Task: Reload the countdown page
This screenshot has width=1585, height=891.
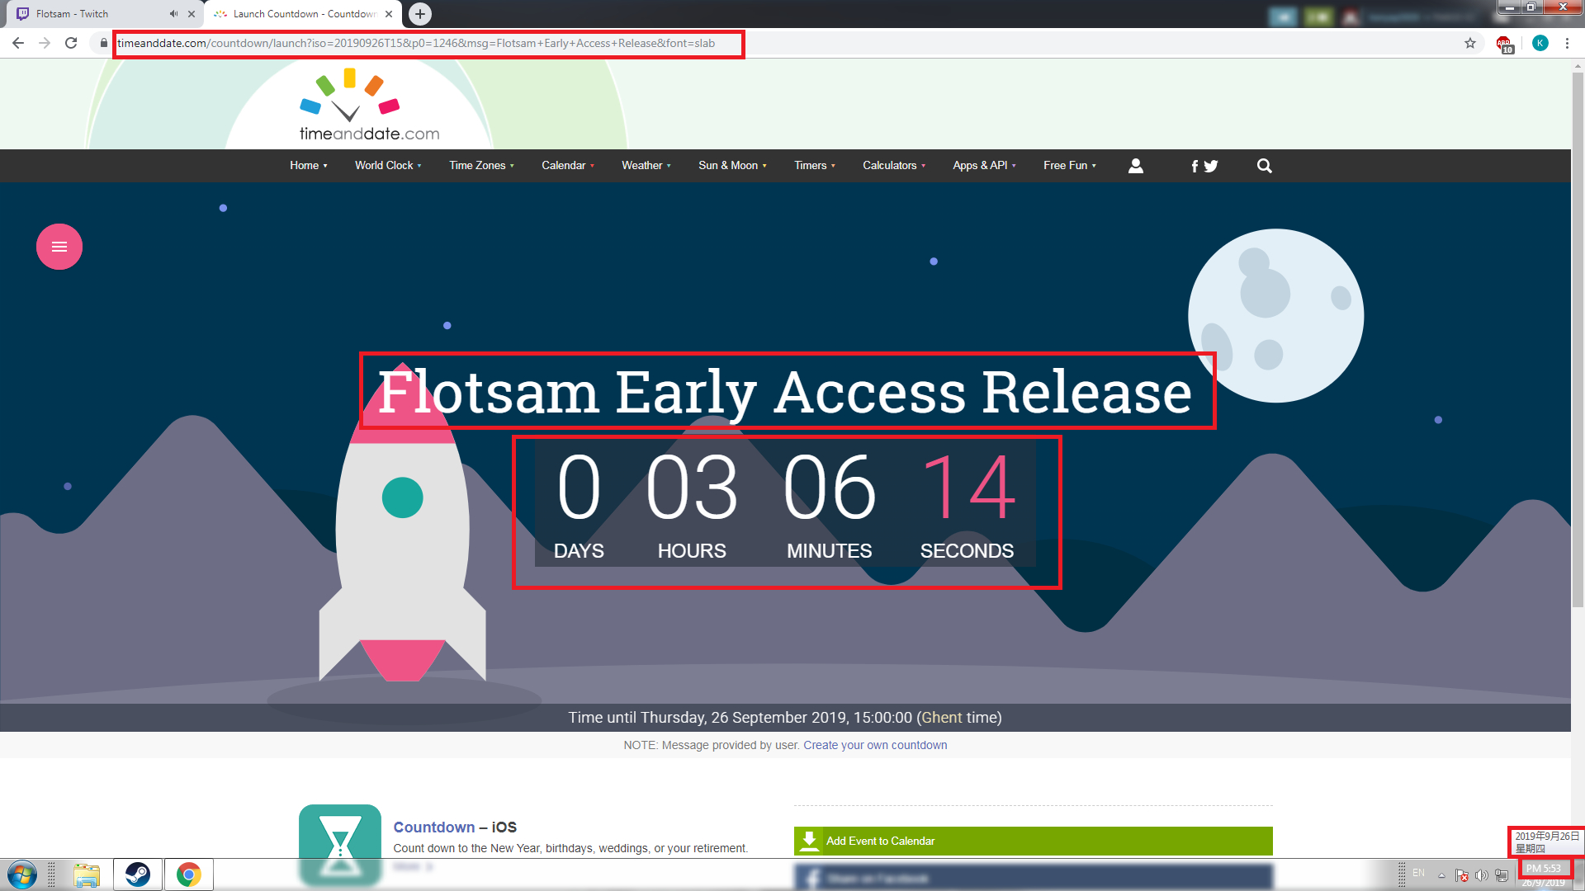Action: pos(71,43)
